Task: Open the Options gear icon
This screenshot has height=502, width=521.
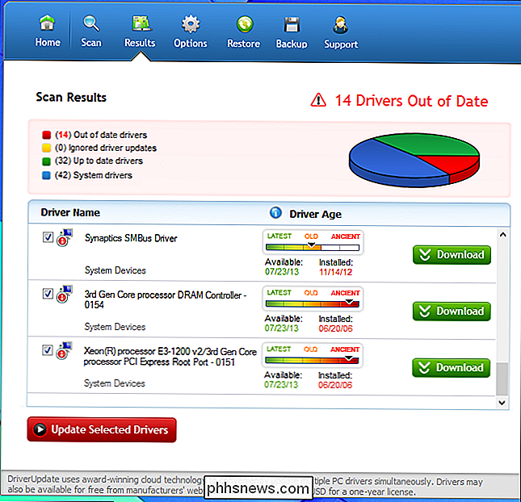Action: tap(191, 24)
